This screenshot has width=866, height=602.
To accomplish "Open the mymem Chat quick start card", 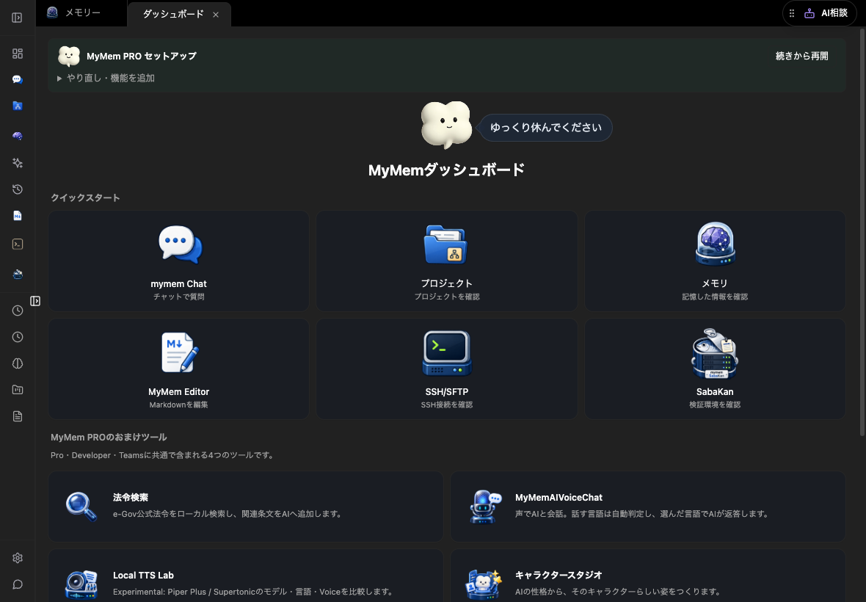I will [179, 261].
